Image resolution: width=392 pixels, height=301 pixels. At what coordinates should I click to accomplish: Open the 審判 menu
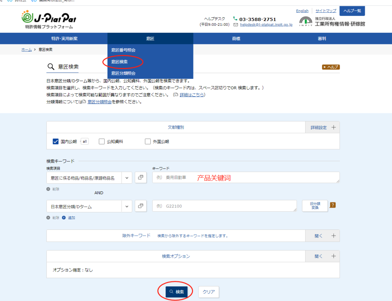click(322, 38)
